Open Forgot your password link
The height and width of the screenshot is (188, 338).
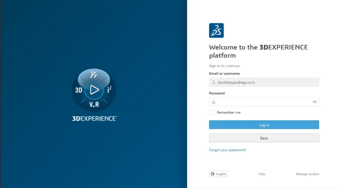click(228, 150)
